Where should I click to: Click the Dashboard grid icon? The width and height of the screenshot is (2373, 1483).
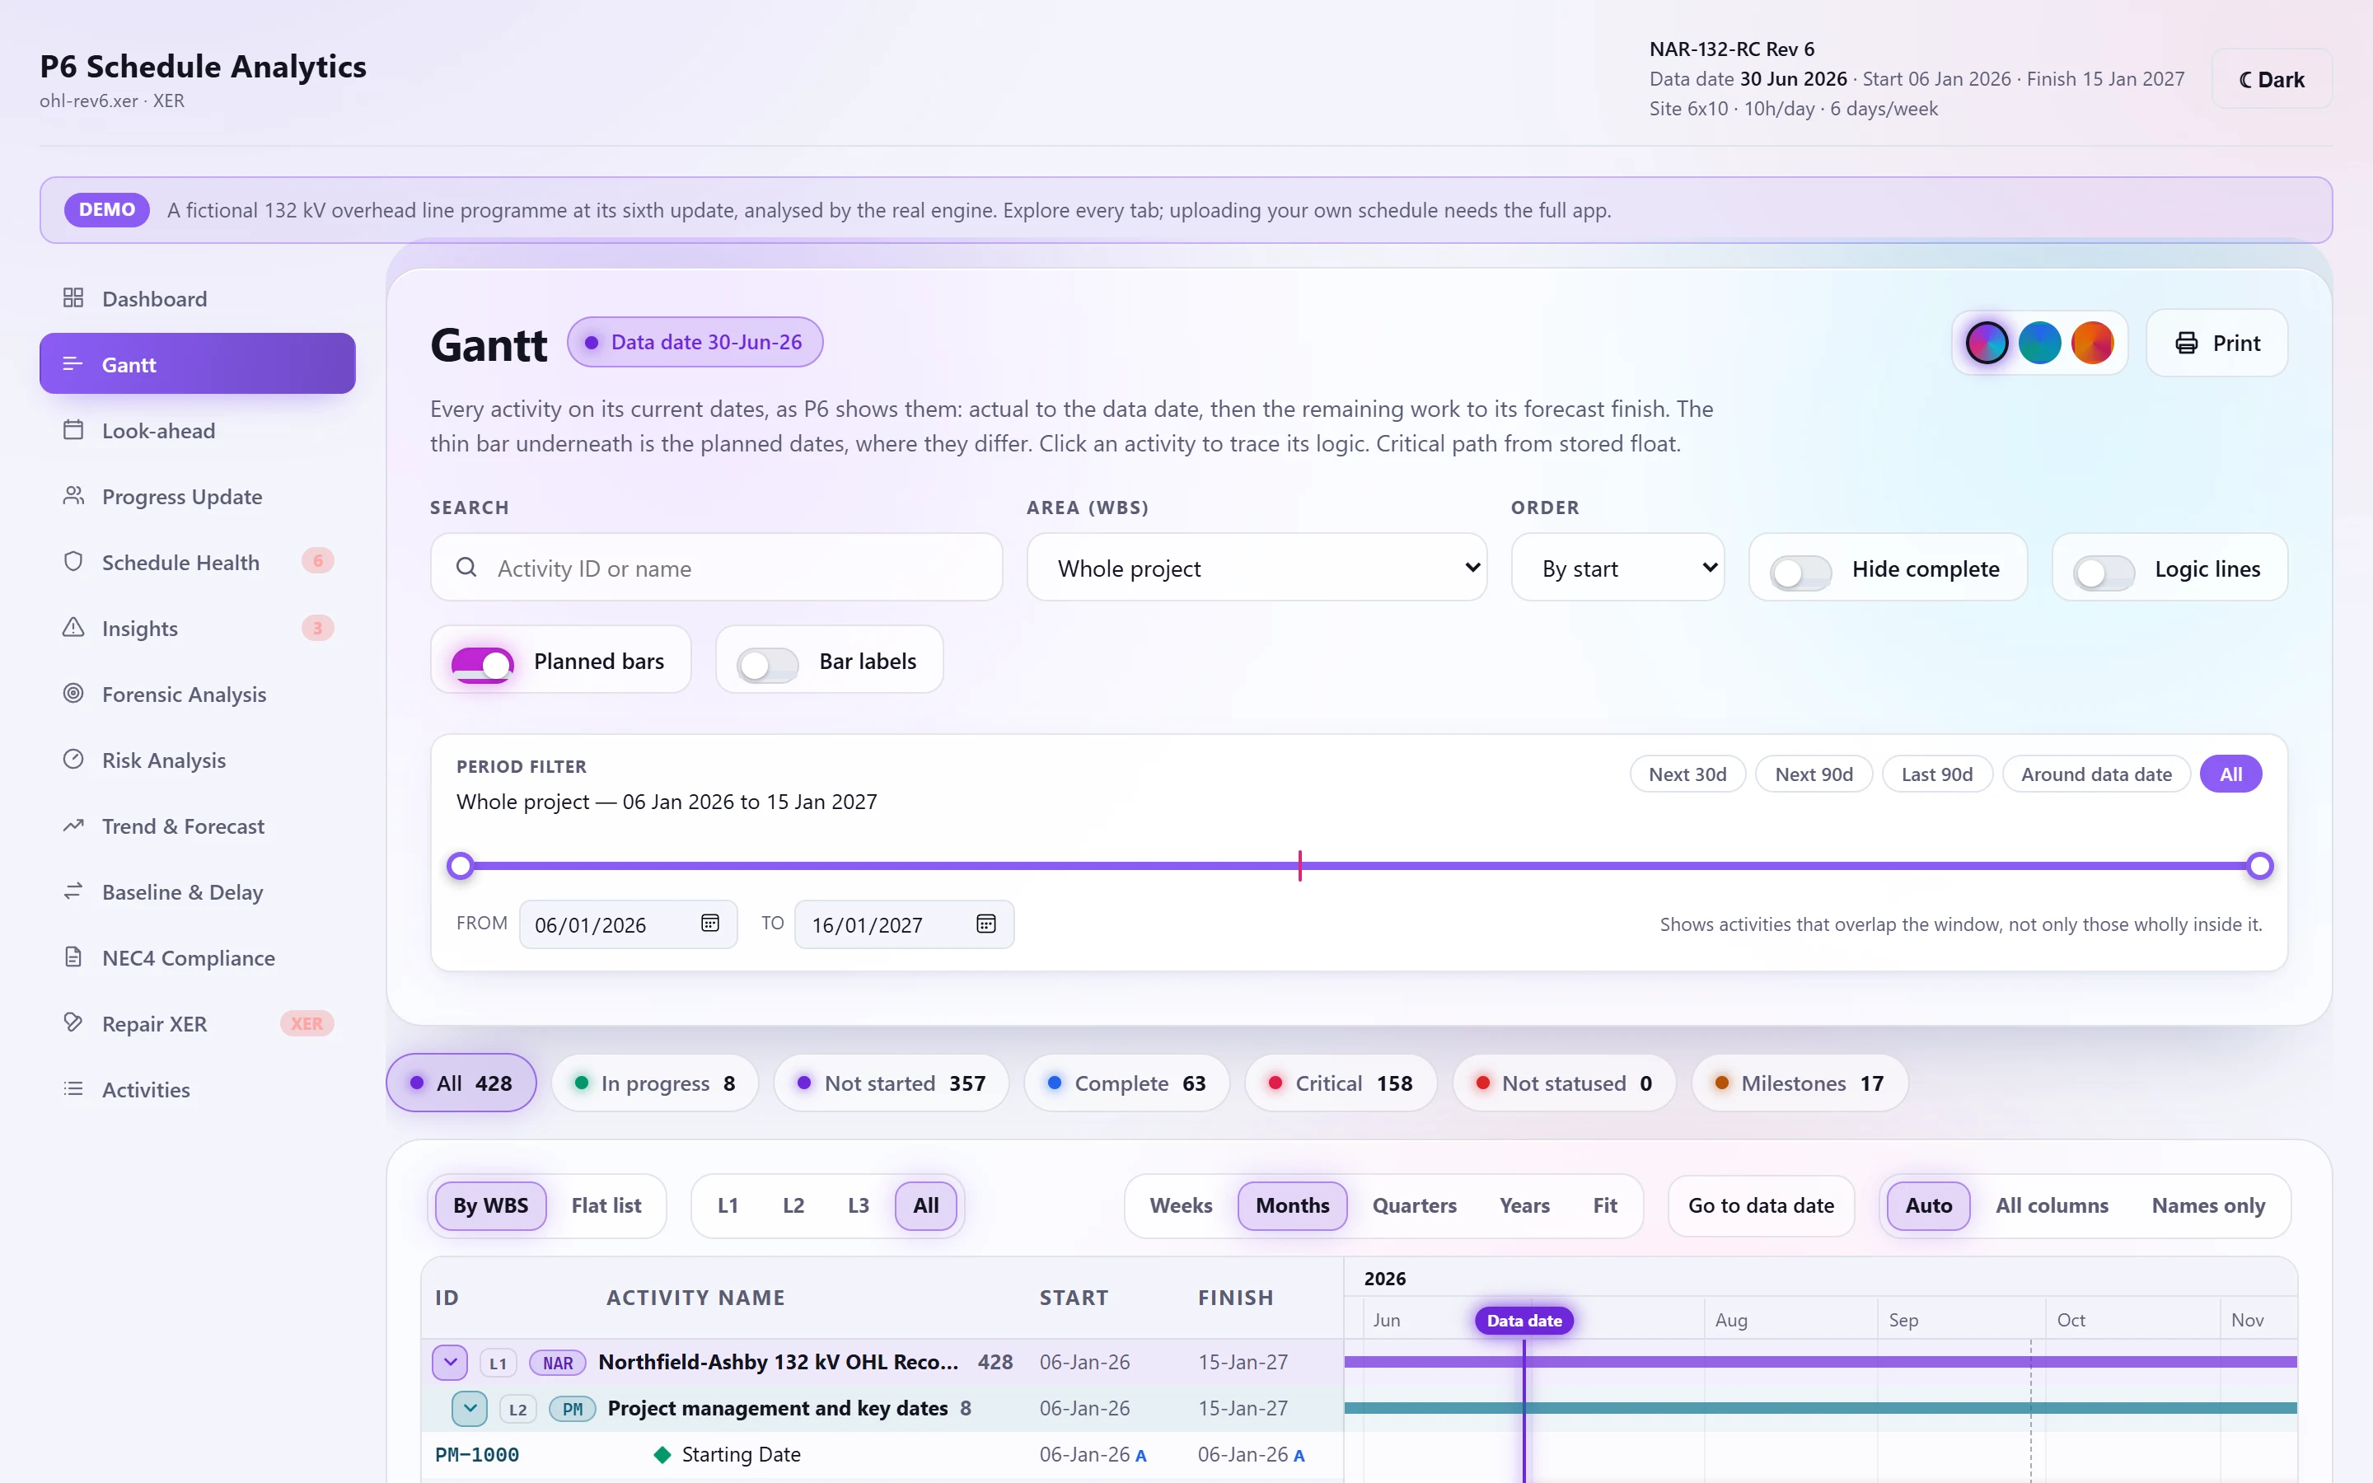pyautogui.click(x=73, y=298)
